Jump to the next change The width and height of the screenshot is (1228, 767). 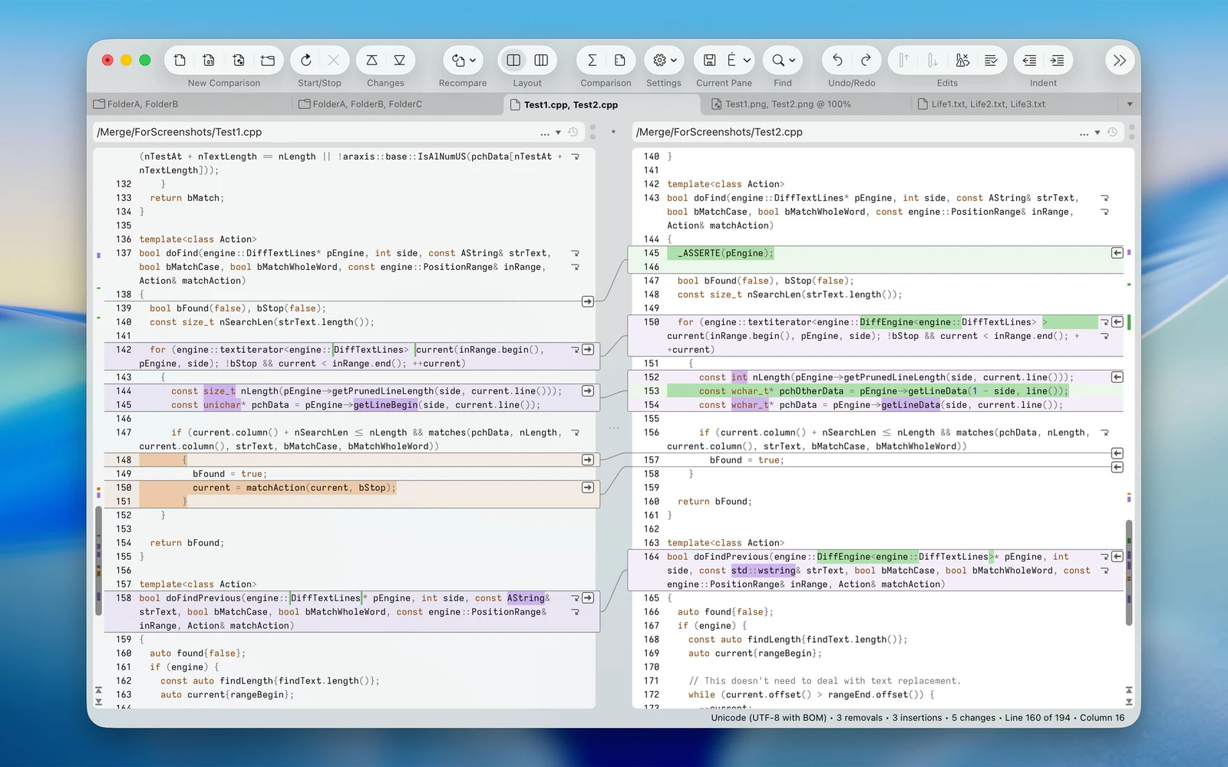pyautogui.click(x=400, y=60)
